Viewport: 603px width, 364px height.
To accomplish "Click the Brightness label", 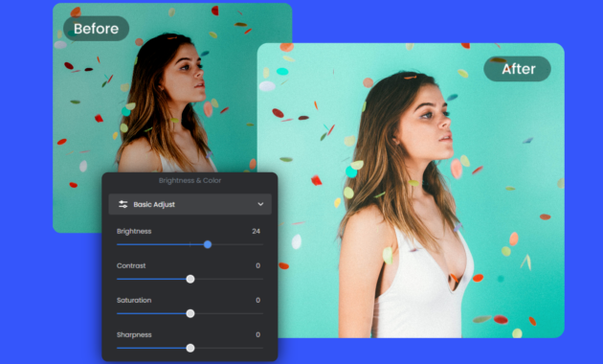I will click(134, 231).
